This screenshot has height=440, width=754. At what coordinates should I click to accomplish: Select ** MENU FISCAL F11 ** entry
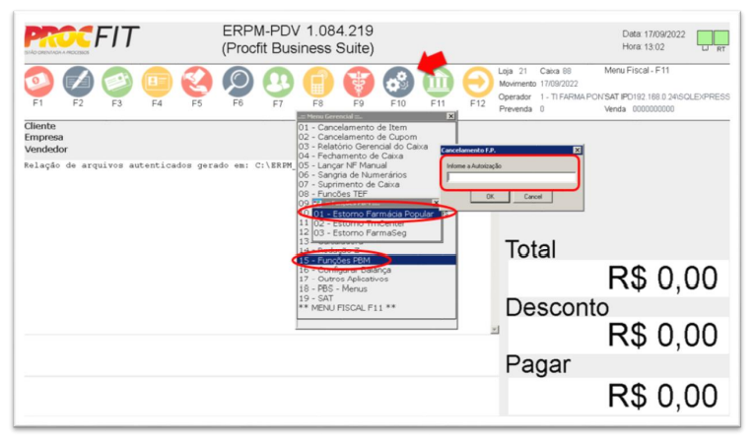click(347, 308)
